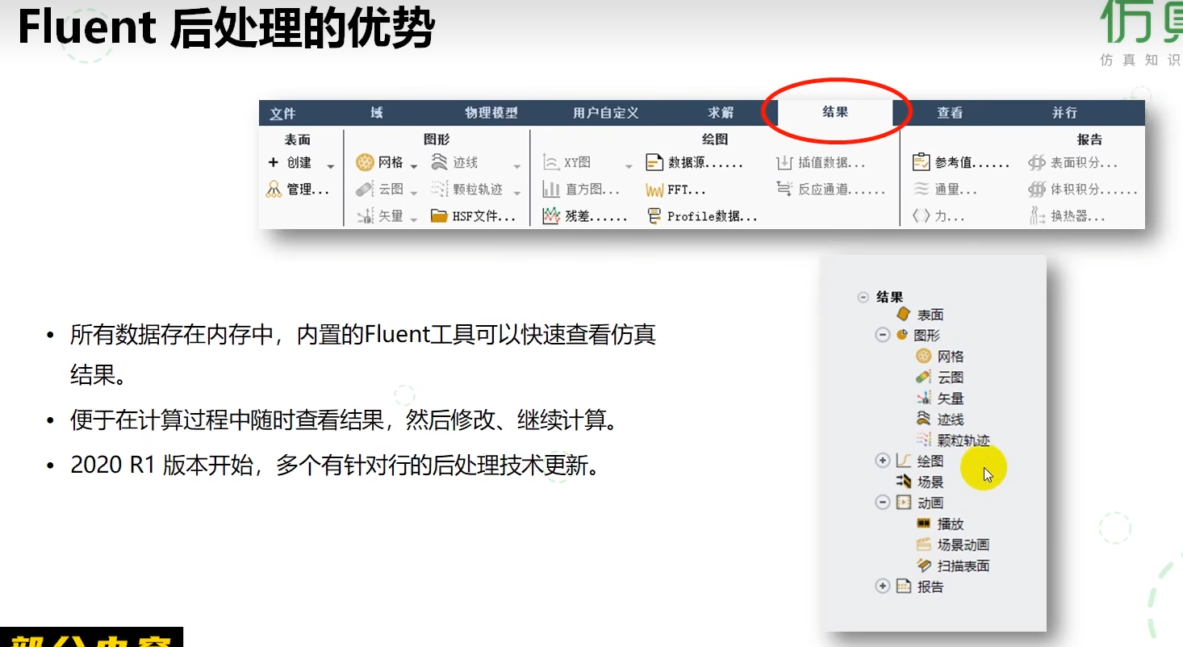Click the 管理 surface icon
1183x647 pixels.
(274, 190)
